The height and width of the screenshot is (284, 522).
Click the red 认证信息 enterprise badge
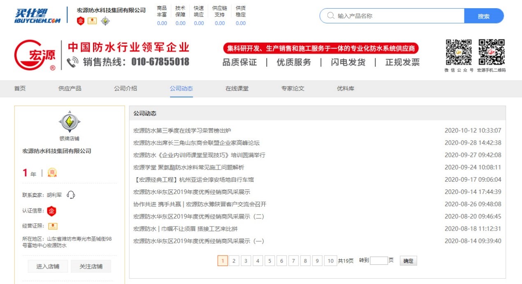pos(51,211)
